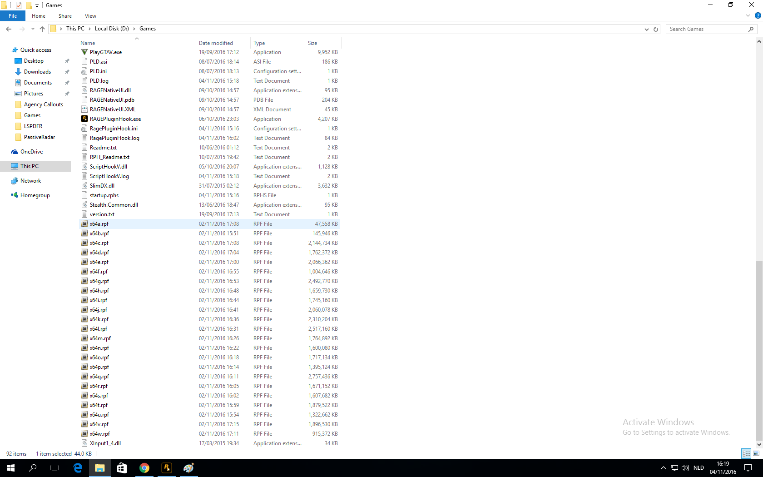Go up one folder level
763x477 pixels.
[42, 29]
